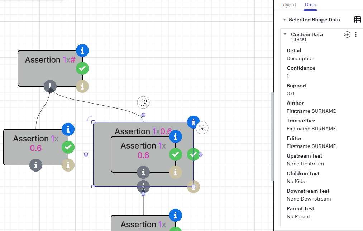The image size is (363, 231).
Task: Edit the Support value 0.6
Action: coord(291,94)
